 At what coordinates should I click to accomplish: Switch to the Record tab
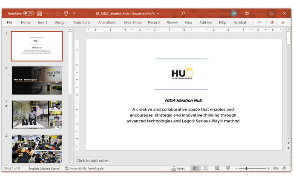[154, 23]
